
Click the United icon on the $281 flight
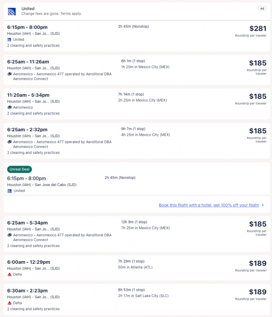9,40
